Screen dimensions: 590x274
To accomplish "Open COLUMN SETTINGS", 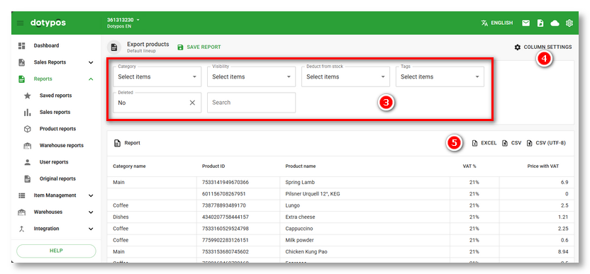I will (x=543, y=47).
